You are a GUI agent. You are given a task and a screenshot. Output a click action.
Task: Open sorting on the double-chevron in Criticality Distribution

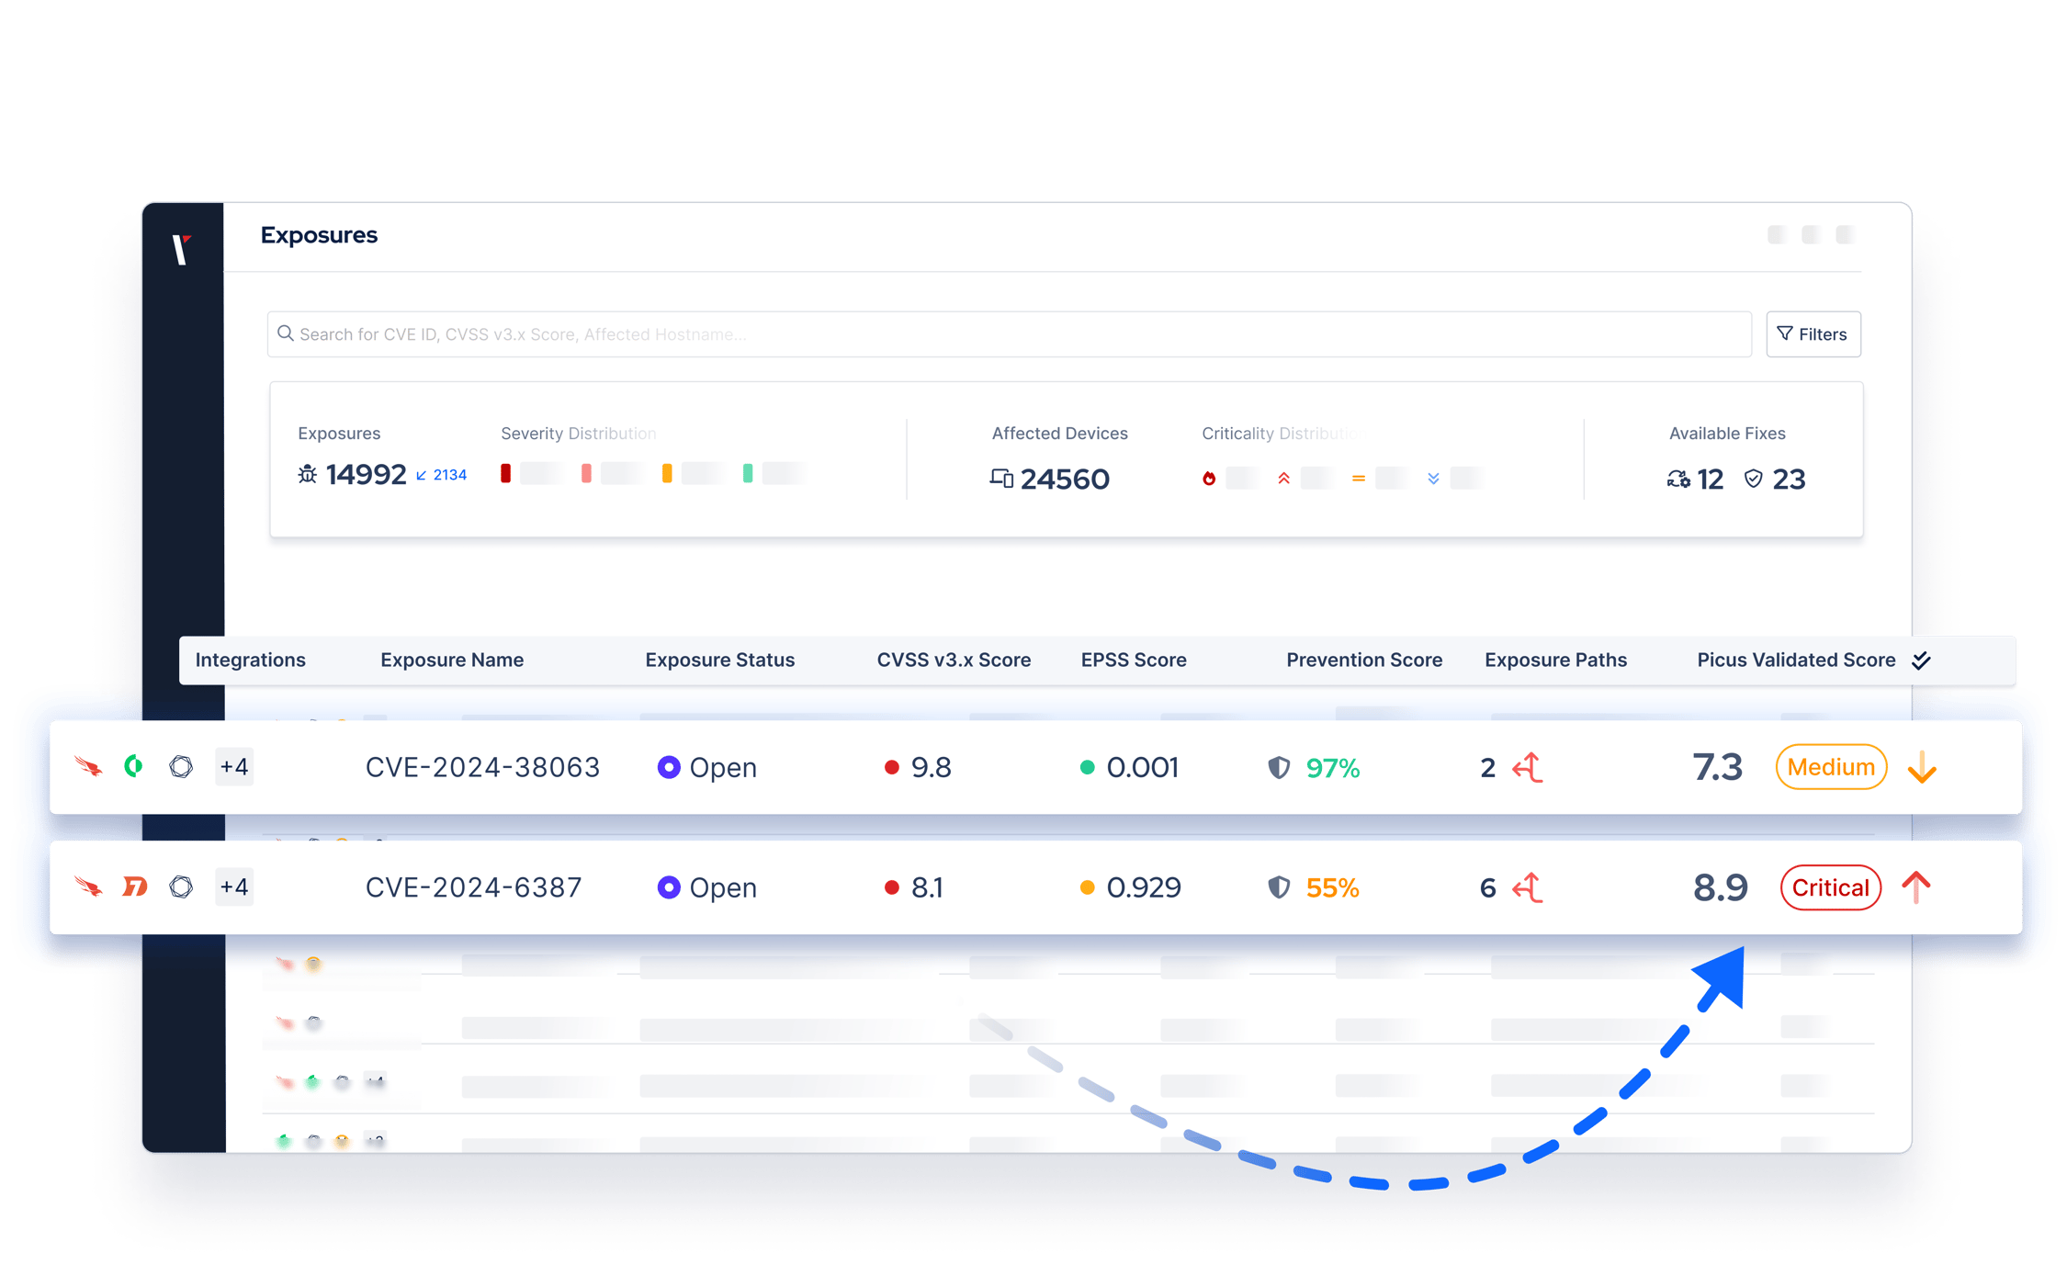pyautogui.click(x=1433, y=478)
